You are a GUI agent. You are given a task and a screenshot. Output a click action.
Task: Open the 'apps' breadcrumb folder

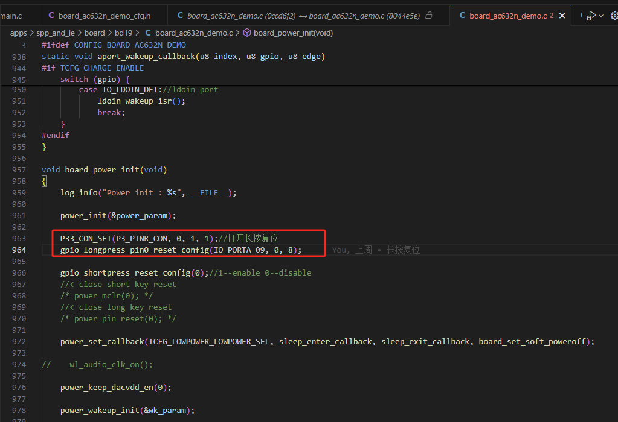coord(19,33)
